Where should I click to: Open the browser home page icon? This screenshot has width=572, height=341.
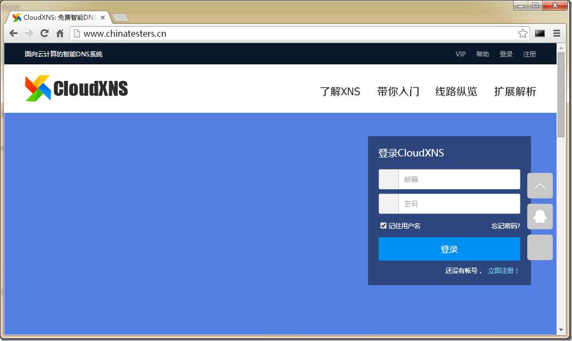[60, 34]
